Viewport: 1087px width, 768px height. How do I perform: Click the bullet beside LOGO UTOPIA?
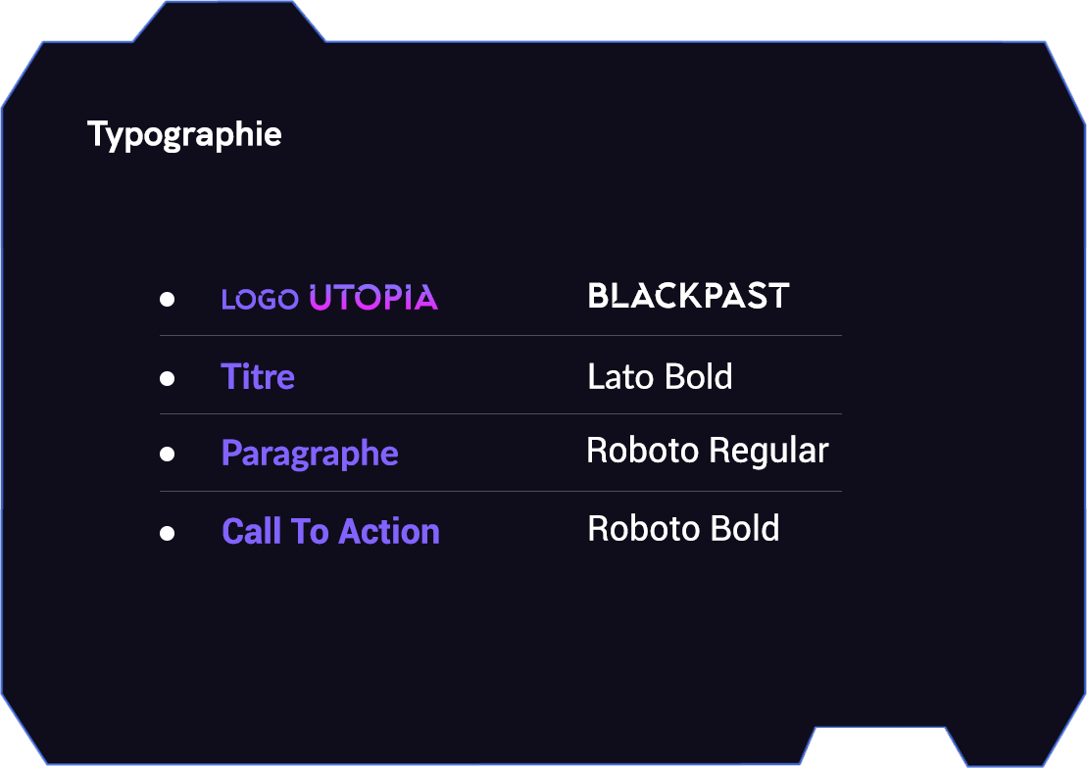[x=167, y=299]
